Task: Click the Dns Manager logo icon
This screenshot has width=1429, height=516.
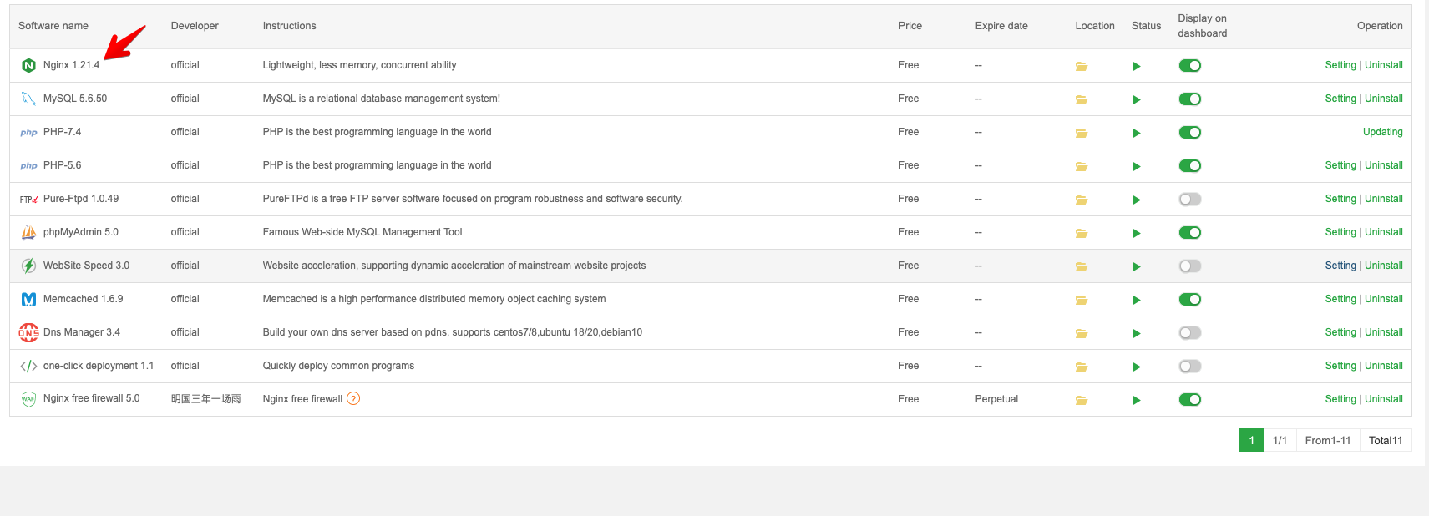Action: (x=28, y=332)
